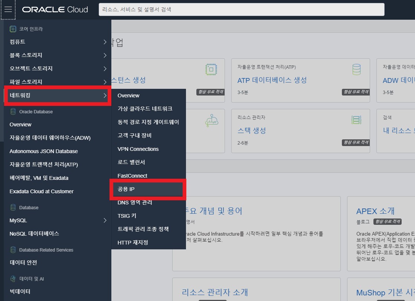Expand the MySQL submenu arrow

click(x=105, y=220)
